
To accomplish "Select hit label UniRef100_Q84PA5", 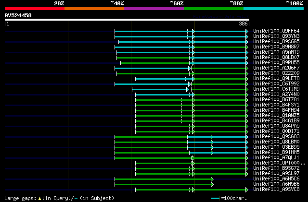I will coord(276,126).
